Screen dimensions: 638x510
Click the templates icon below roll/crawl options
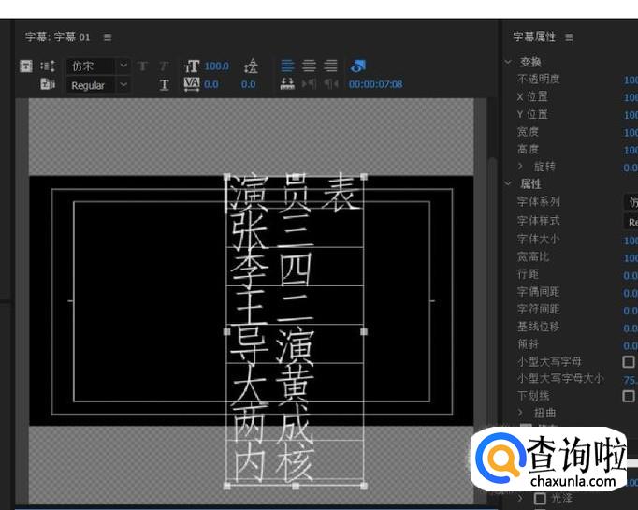tap(48, 84)
